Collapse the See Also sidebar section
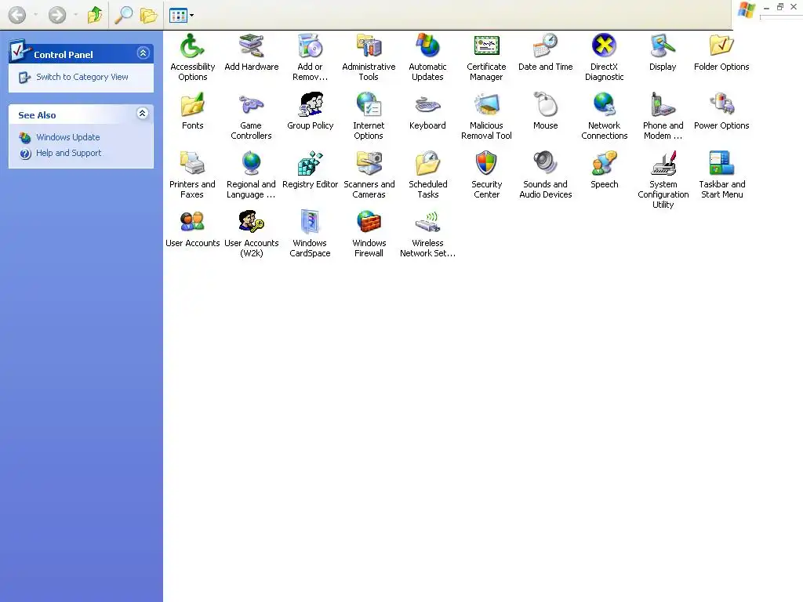Image resolution: width=803 pixels, height=602 pixels. tap(143, 113)
